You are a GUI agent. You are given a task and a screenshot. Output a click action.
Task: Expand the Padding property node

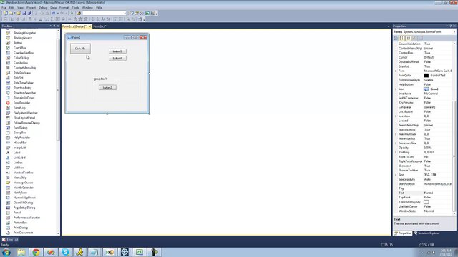[396, 152]
